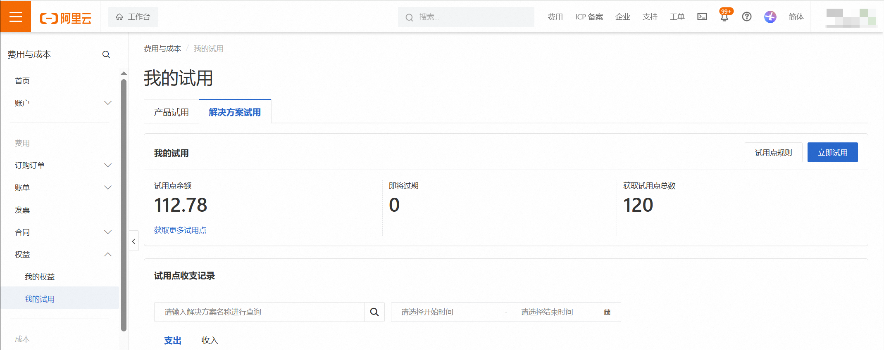Viewport: 884px width, 350px height.
Task: Click the 费用与成本 sidebar title
Action: [x=29, y=54]
